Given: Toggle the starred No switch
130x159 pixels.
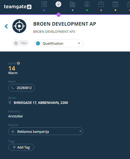Looking at the screenshot, I should [21, 43].
